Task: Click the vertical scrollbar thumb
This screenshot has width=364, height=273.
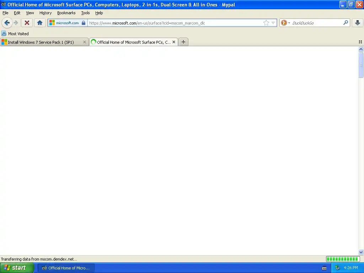Action: tap(361, 65)
